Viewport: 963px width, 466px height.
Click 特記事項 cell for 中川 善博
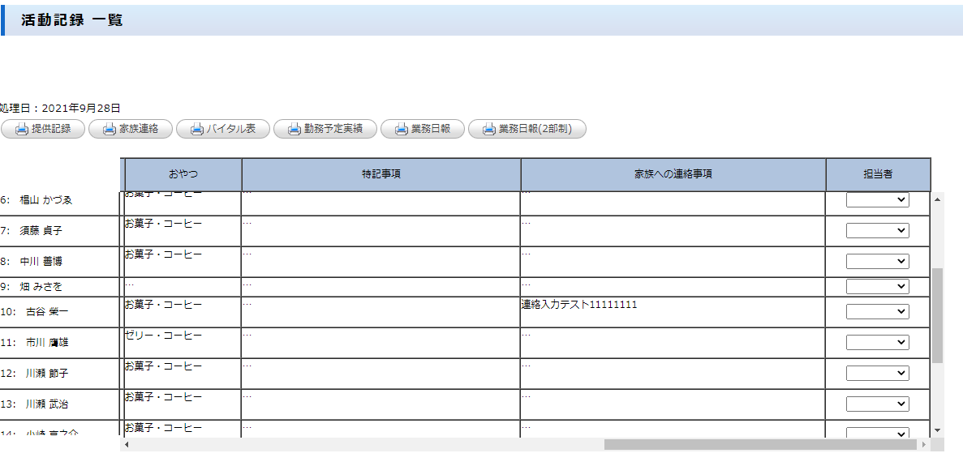[x=380, y=262]
